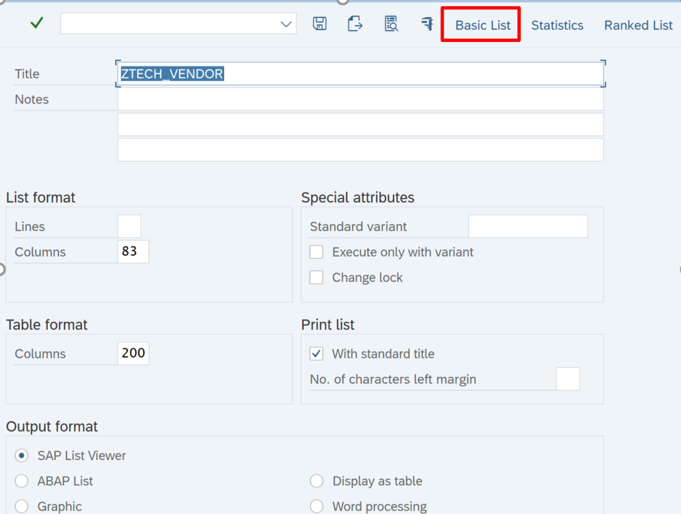Confirm entries with the green checkmark icon
The image size is (681, 514).
[x=37, y=22]
